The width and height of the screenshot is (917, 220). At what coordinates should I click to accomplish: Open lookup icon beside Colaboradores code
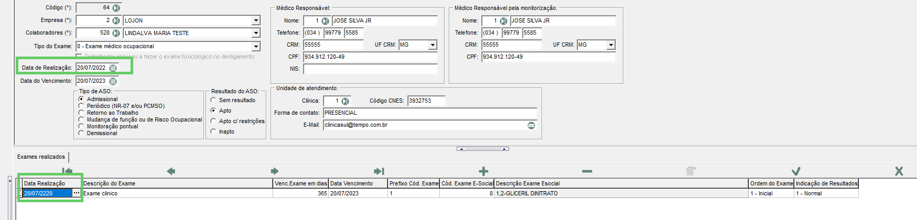116,33
